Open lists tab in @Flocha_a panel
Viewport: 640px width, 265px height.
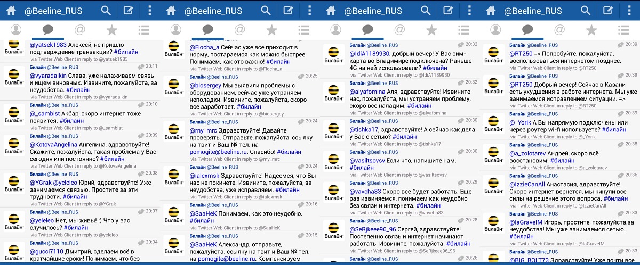pyautogui.click(x=303, y=30)
